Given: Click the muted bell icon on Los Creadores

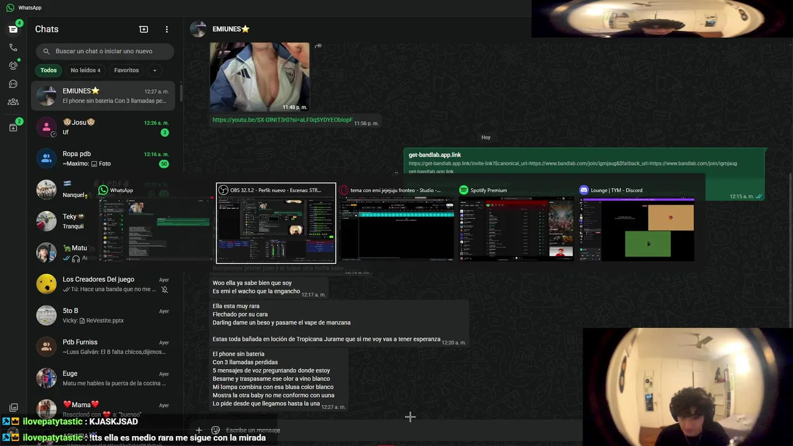Looking at the screenshot, I should point(165,289).
